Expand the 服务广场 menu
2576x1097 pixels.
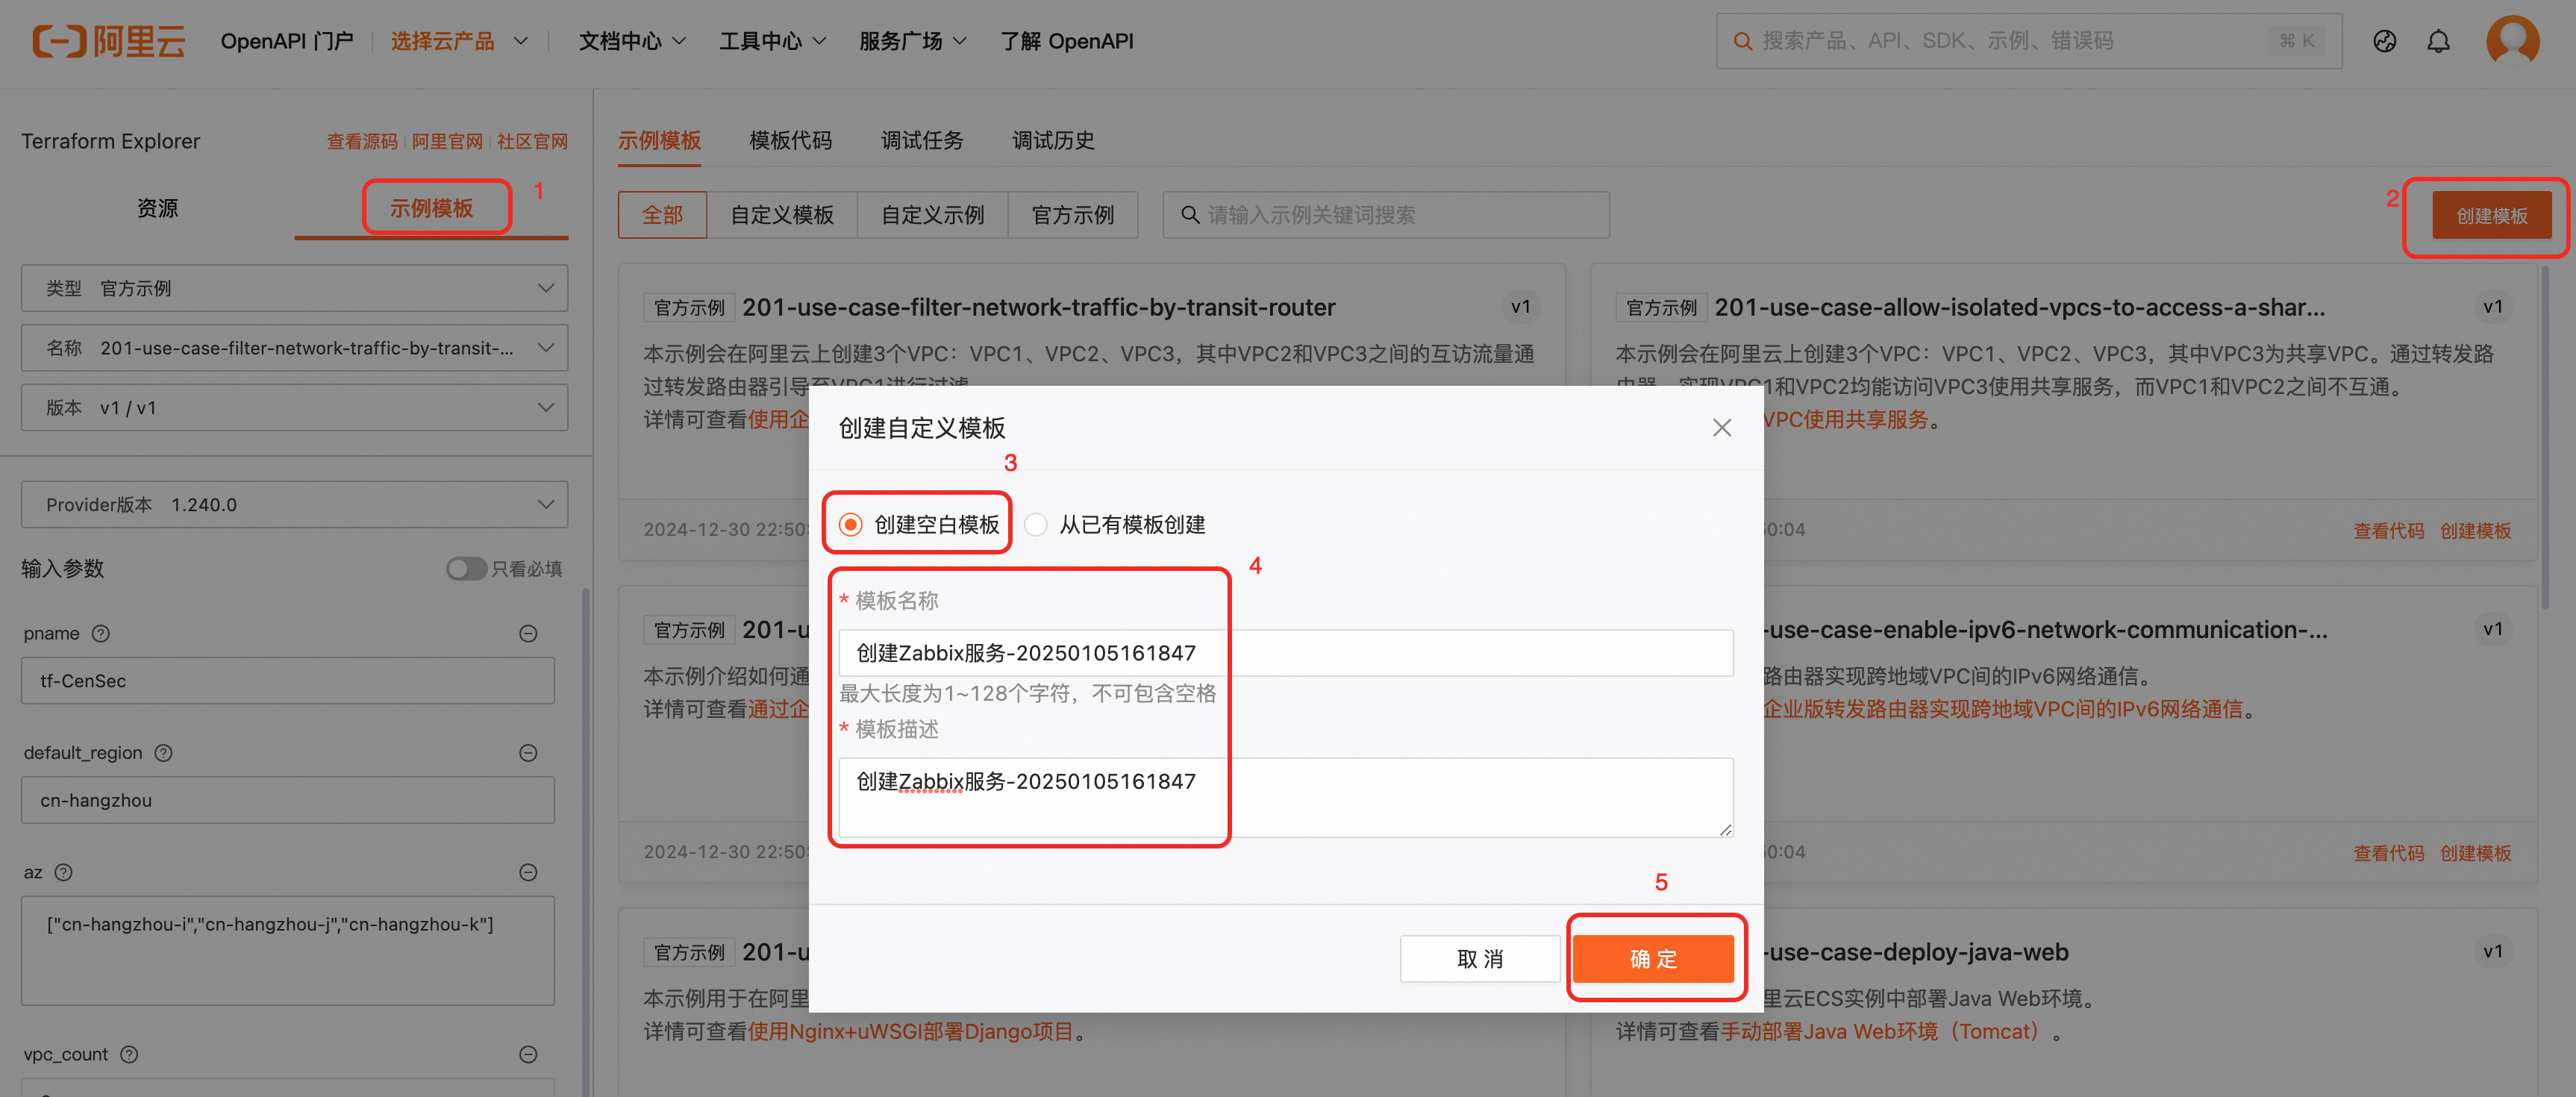913,41
